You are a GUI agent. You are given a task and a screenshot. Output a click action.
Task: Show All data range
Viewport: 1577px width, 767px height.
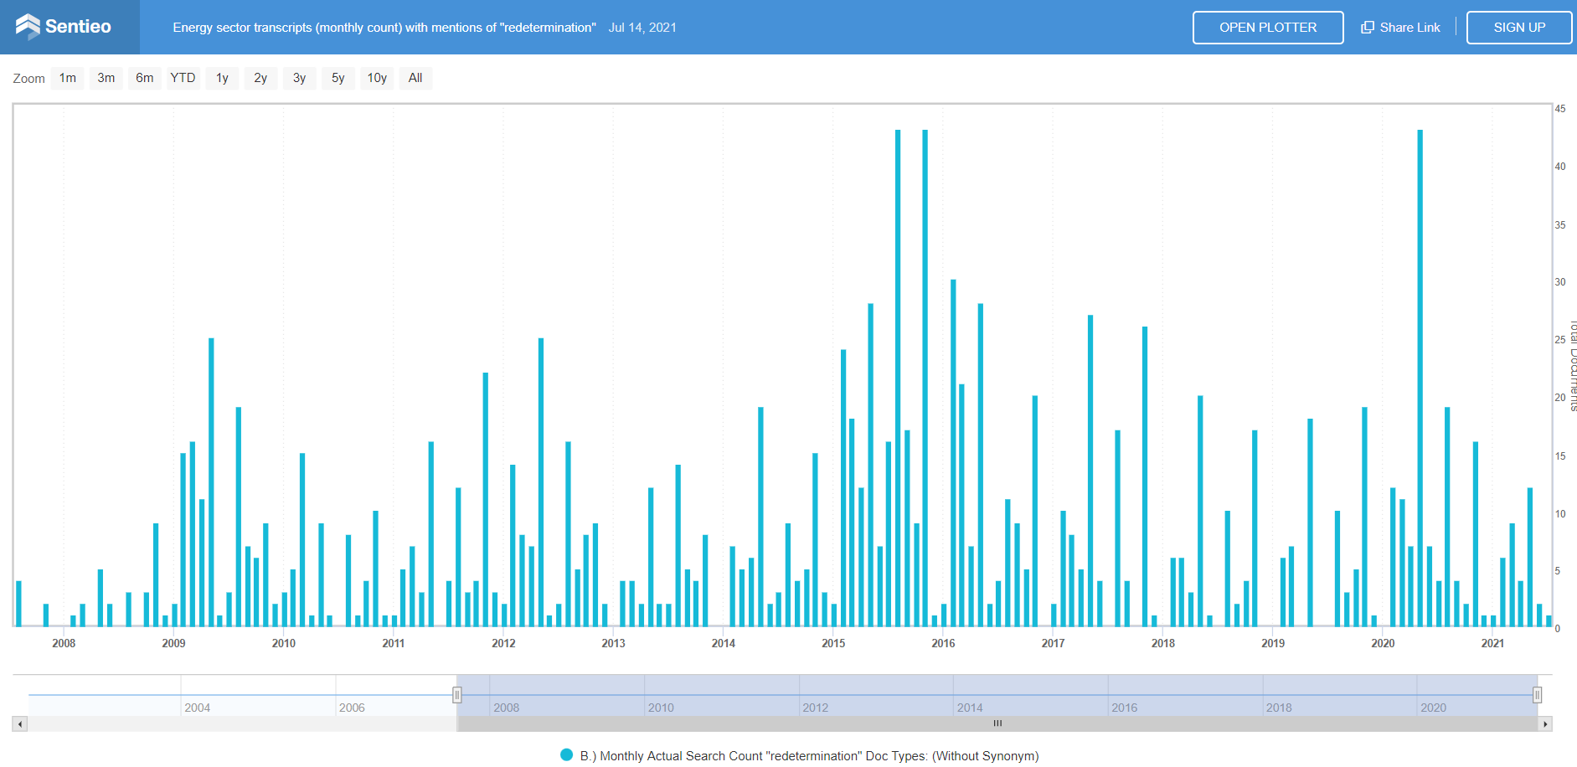[x=415, y=78]
